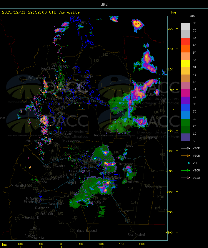Image resolution: width=208 pixels, height=248 pixels.
Task: Pick the slate purple swatch between 10 and 5
Action: pos(186,137)
